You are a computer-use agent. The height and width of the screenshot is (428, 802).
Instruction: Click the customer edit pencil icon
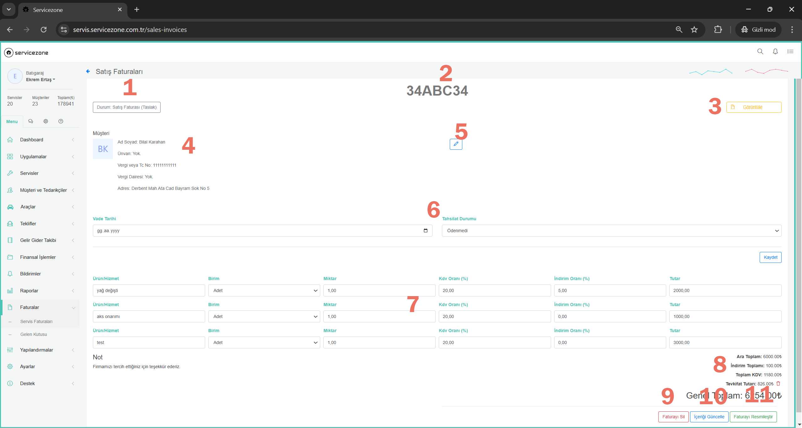456,144
